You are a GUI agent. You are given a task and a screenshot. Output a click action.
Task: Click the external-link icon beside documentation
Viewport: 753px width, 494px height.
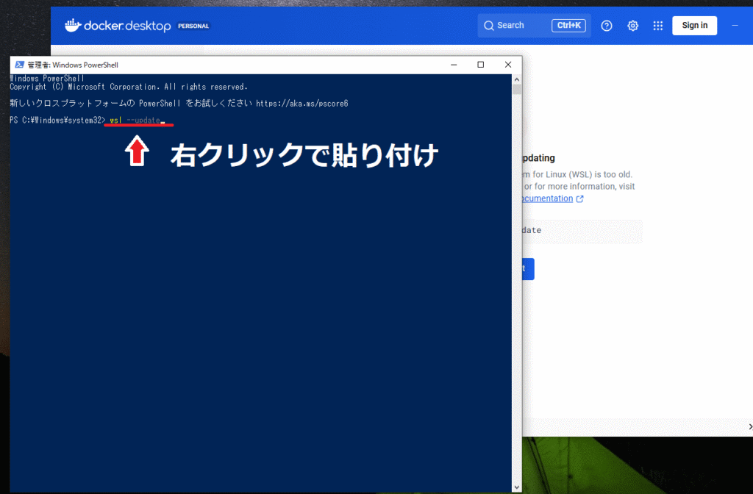pyautogui.click(x=580, y=198)
